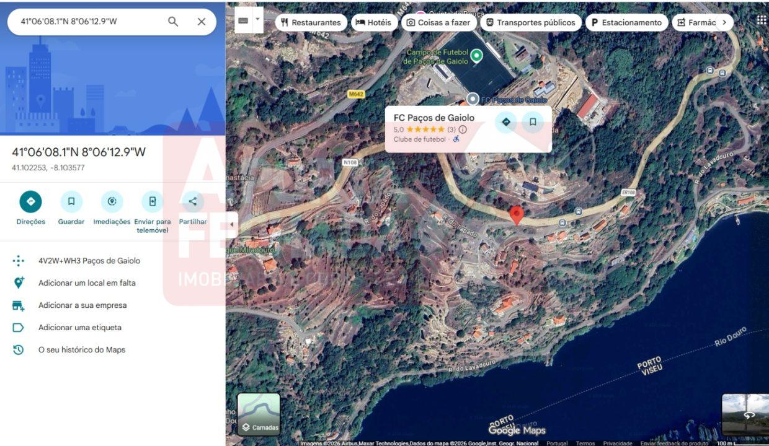Viewport: 769px width, 446px height.
Task: Open Direções for the dropped pin
Action: (30, 201)
